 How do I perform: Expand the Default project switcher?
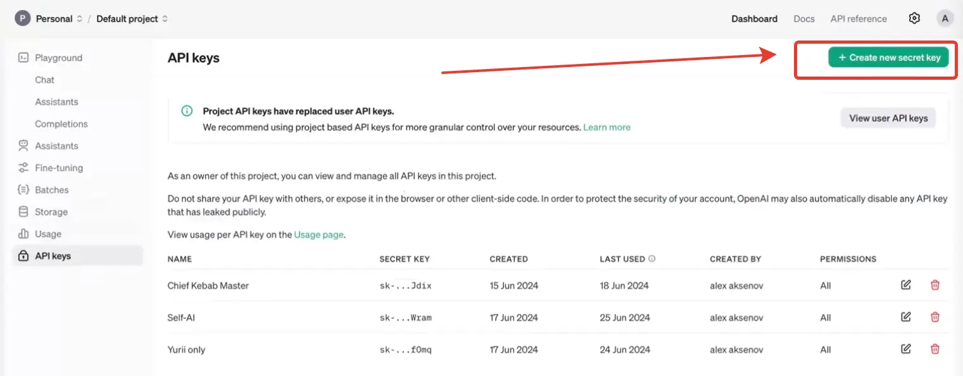point(132,19)
